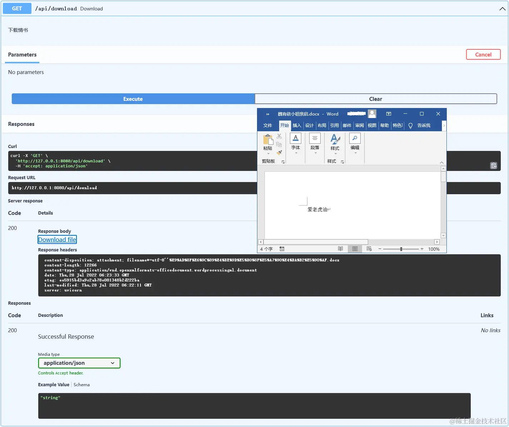Switch to Web Layout view icon
Viewport: 509px width, 427px height.
[369, 249]
